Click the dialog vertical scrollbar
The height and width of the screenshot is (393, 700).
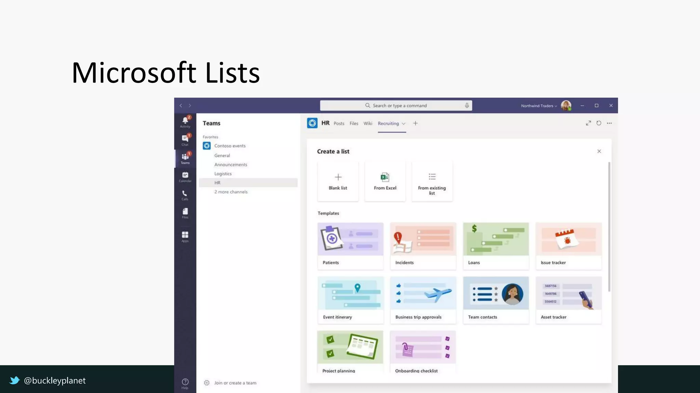[609, 227]
